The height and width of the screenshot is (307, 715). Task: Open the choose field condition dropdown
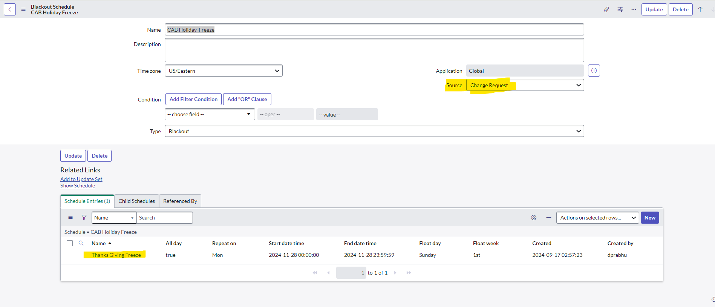click(x=210, y=114)
